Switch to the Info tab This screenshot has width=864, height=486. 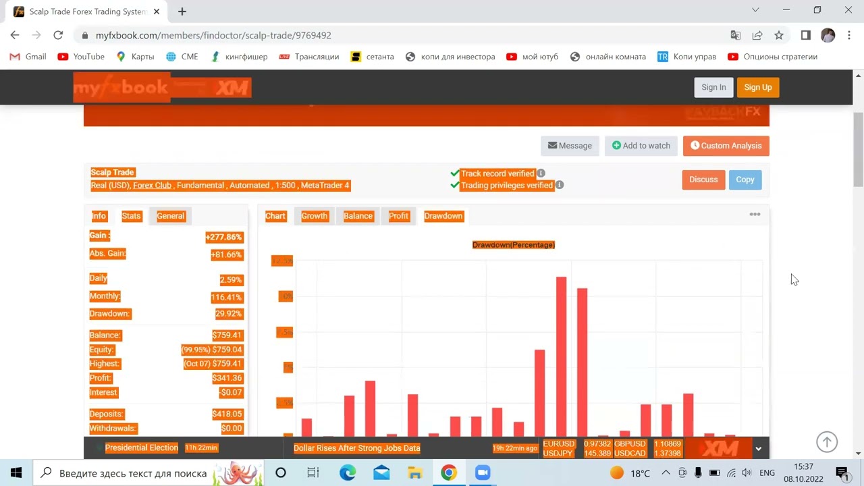click(99, 216)
